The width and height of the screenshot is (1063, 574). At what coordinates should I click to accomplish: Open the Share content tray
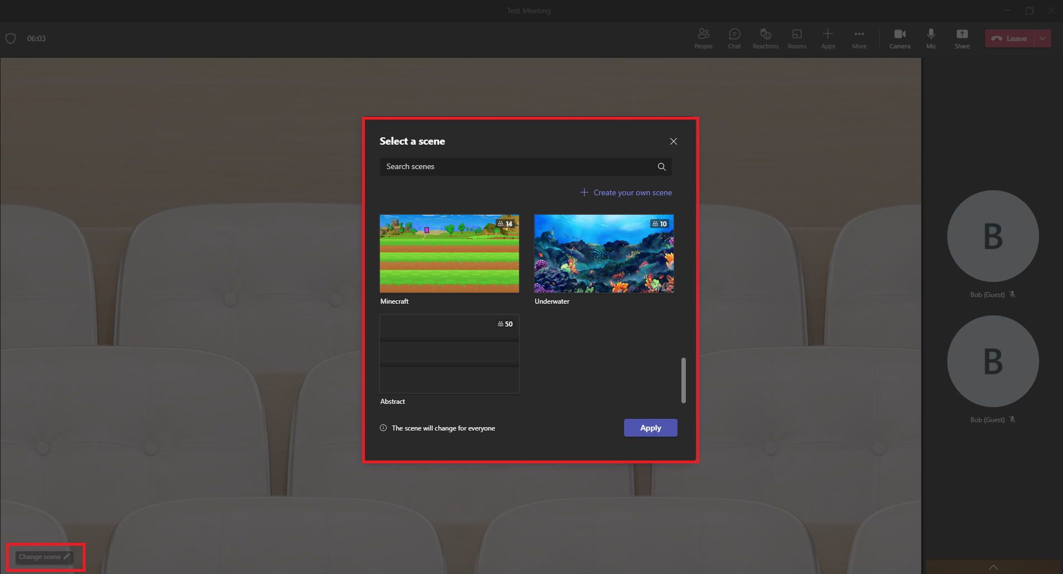coord(962,38)
